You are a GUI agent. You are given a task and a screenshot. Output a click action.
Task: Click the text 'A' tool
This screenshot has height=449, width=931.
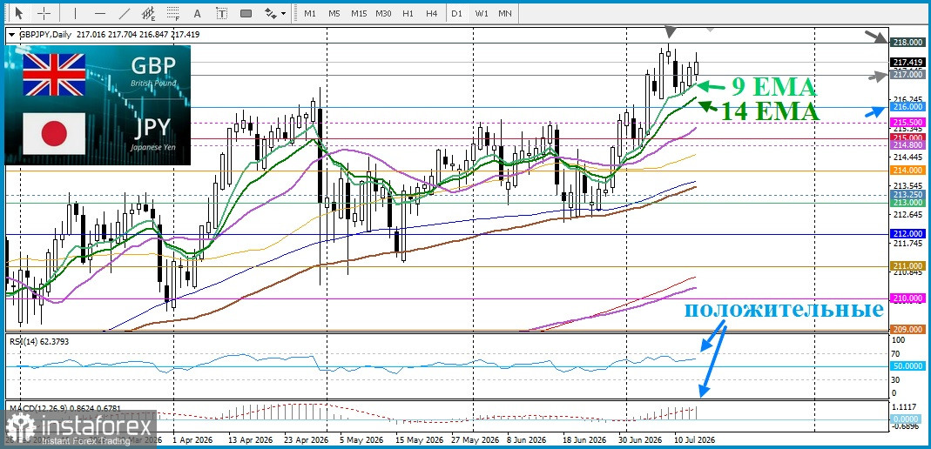(x=198, y=13)
